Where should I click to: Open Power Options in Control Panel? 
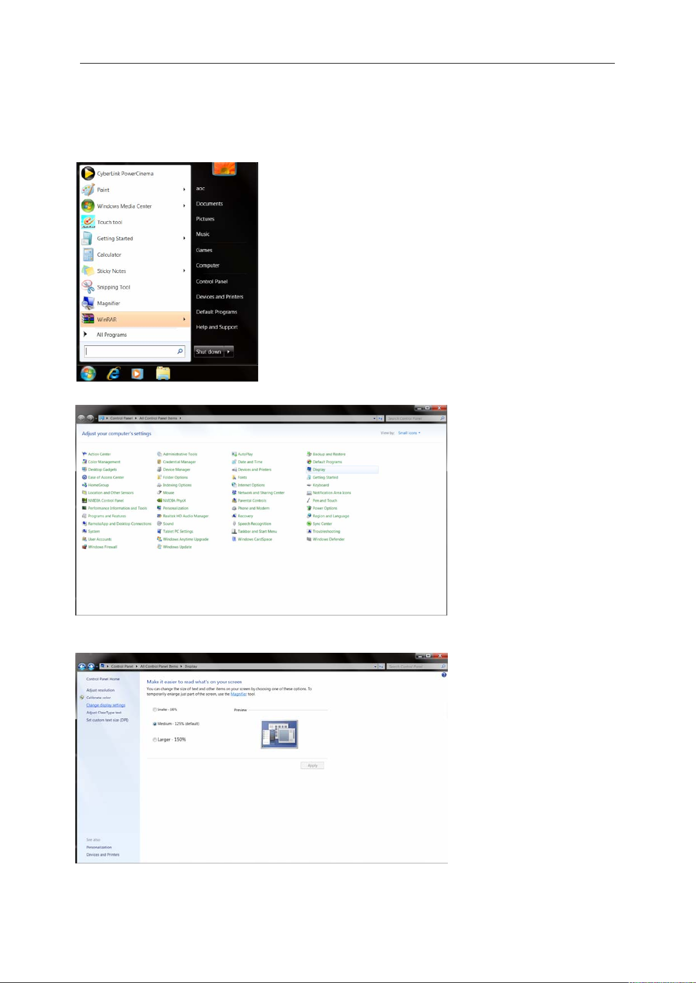[x=322, y=508]
